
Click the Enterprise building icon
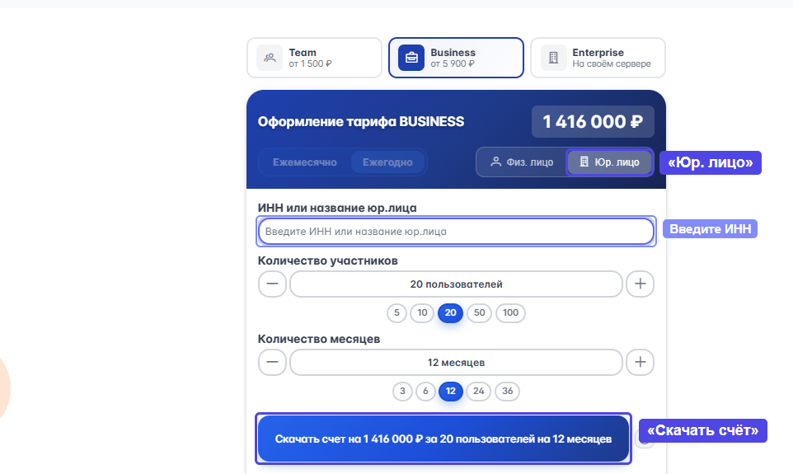pyautogui.click(x=553, y=58)
